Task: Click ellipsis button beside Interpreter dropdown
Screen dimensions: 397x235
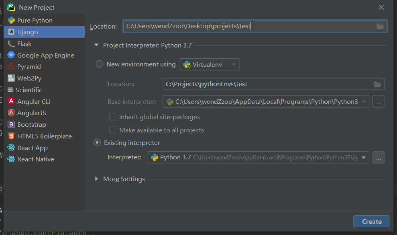Action: tap(378, 157)
